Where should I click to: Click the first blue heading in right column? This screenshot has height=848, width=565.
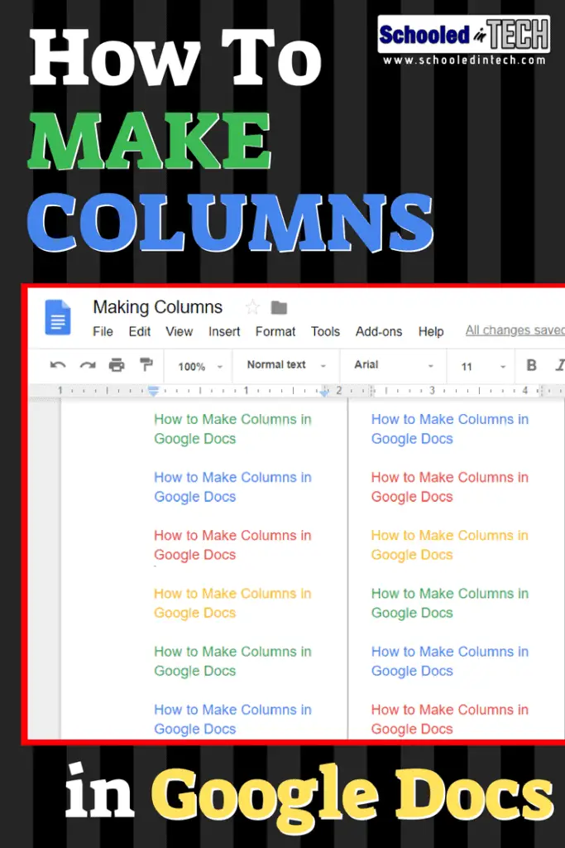point(450,429)
